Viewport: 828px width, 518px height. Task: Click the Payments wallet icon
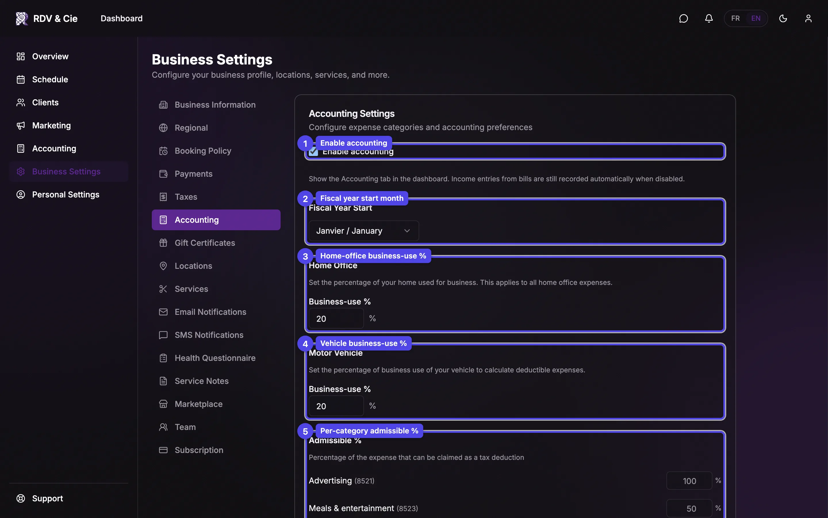click(x=163, y=174)
